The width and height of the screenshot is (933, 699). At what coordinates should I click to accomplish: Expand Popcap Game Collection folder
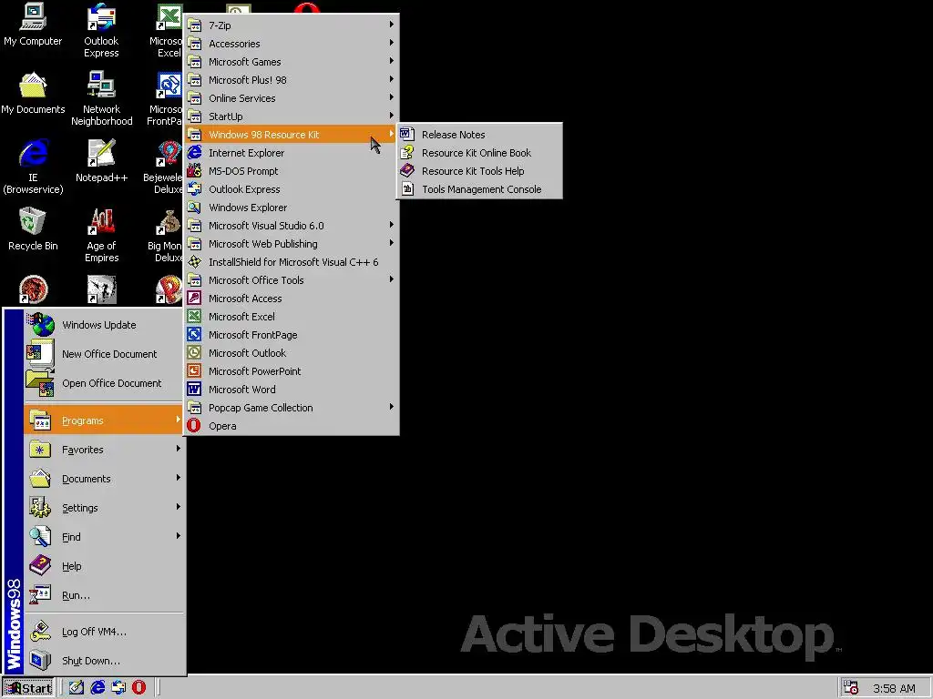click(x=291, y=408)
